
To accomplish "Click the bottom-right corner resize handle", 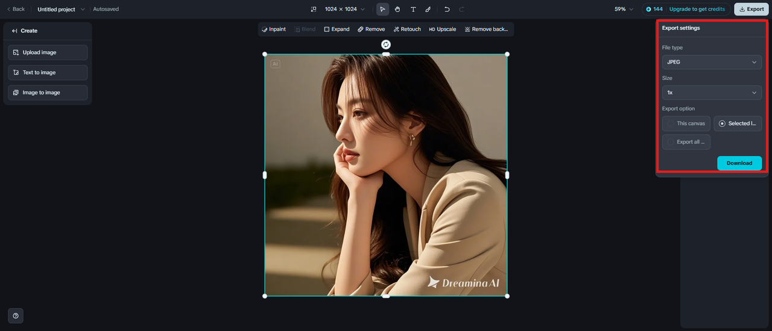I will tap(507, 296).
